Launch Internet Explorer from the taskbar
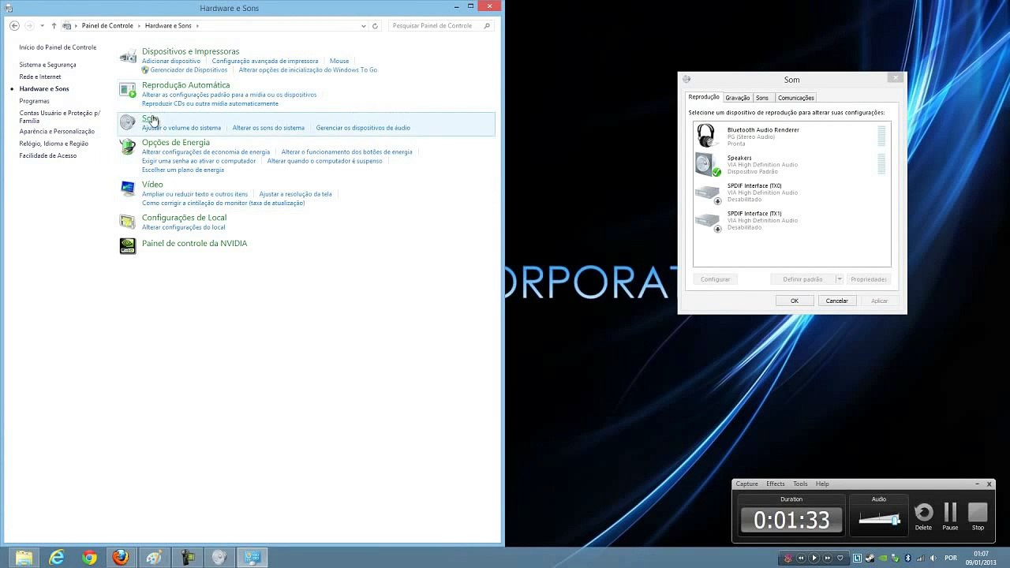 [x=56, y=558]
